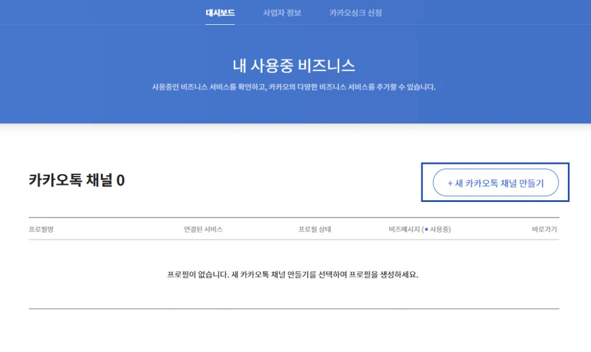Click the 프로필명 column header
591x352 pixels.
pyautogui.click(x=41, y=229)
